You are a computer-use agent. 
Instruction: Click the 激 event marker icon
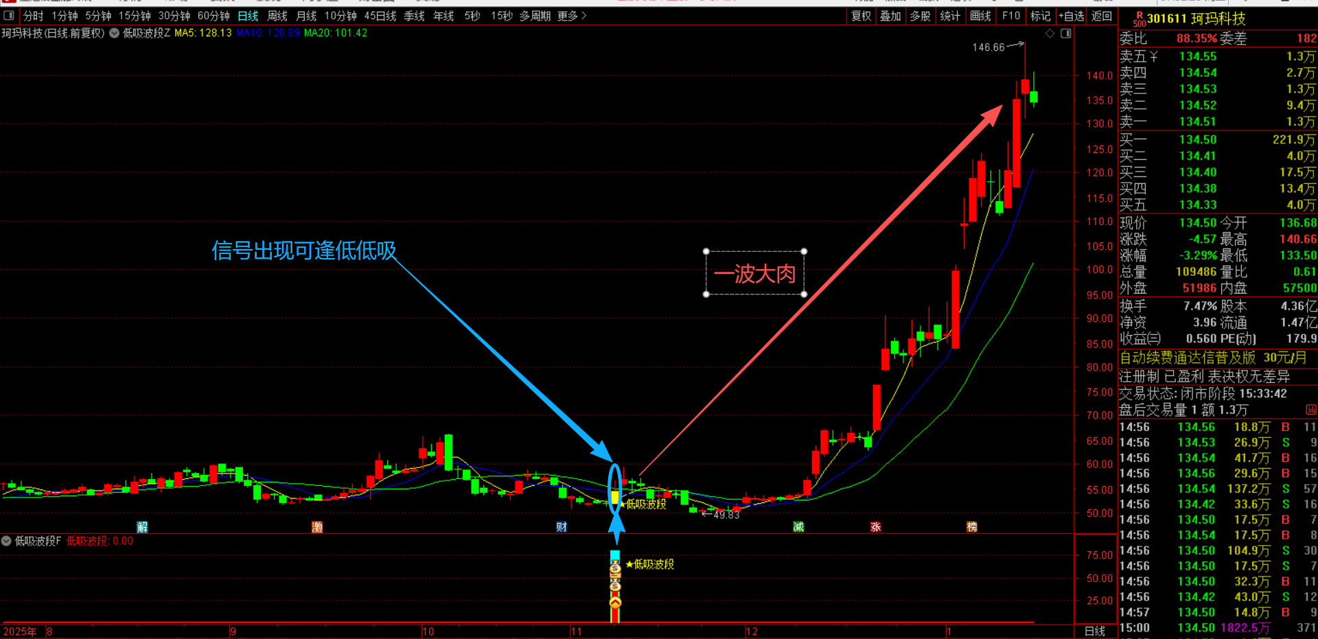(317, 527)
